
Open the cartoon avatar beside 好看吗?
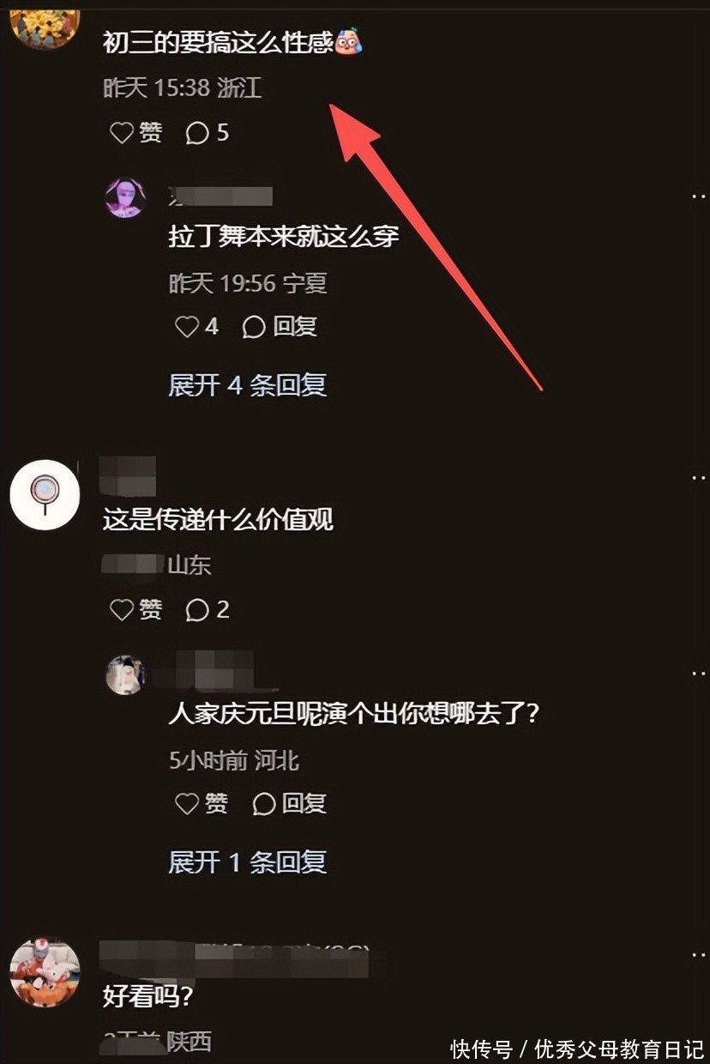coord(45,972)
